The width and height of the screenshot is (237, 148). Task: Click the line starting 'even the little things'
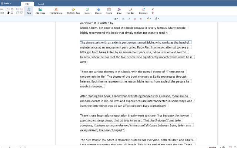[x=124, y=106]
